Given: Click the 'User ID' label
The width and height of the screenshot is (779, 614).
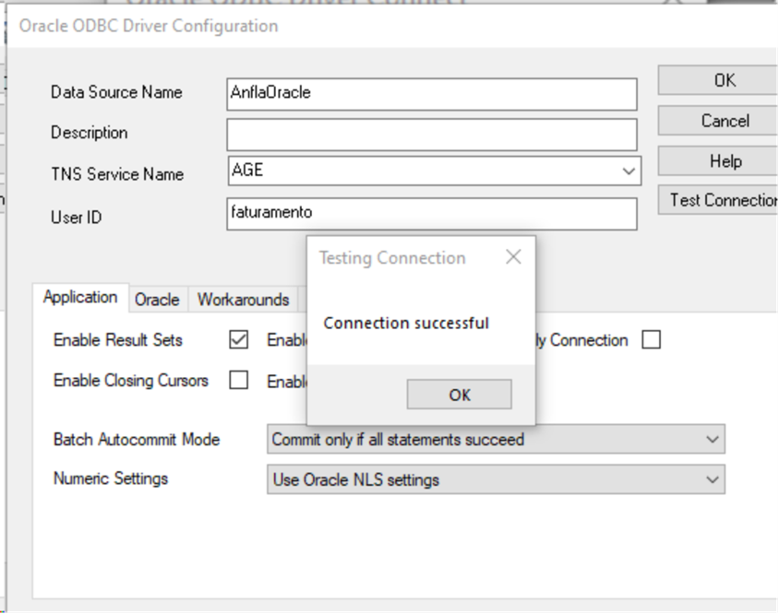Looking at the screenshot, I should tap(76, 218).
